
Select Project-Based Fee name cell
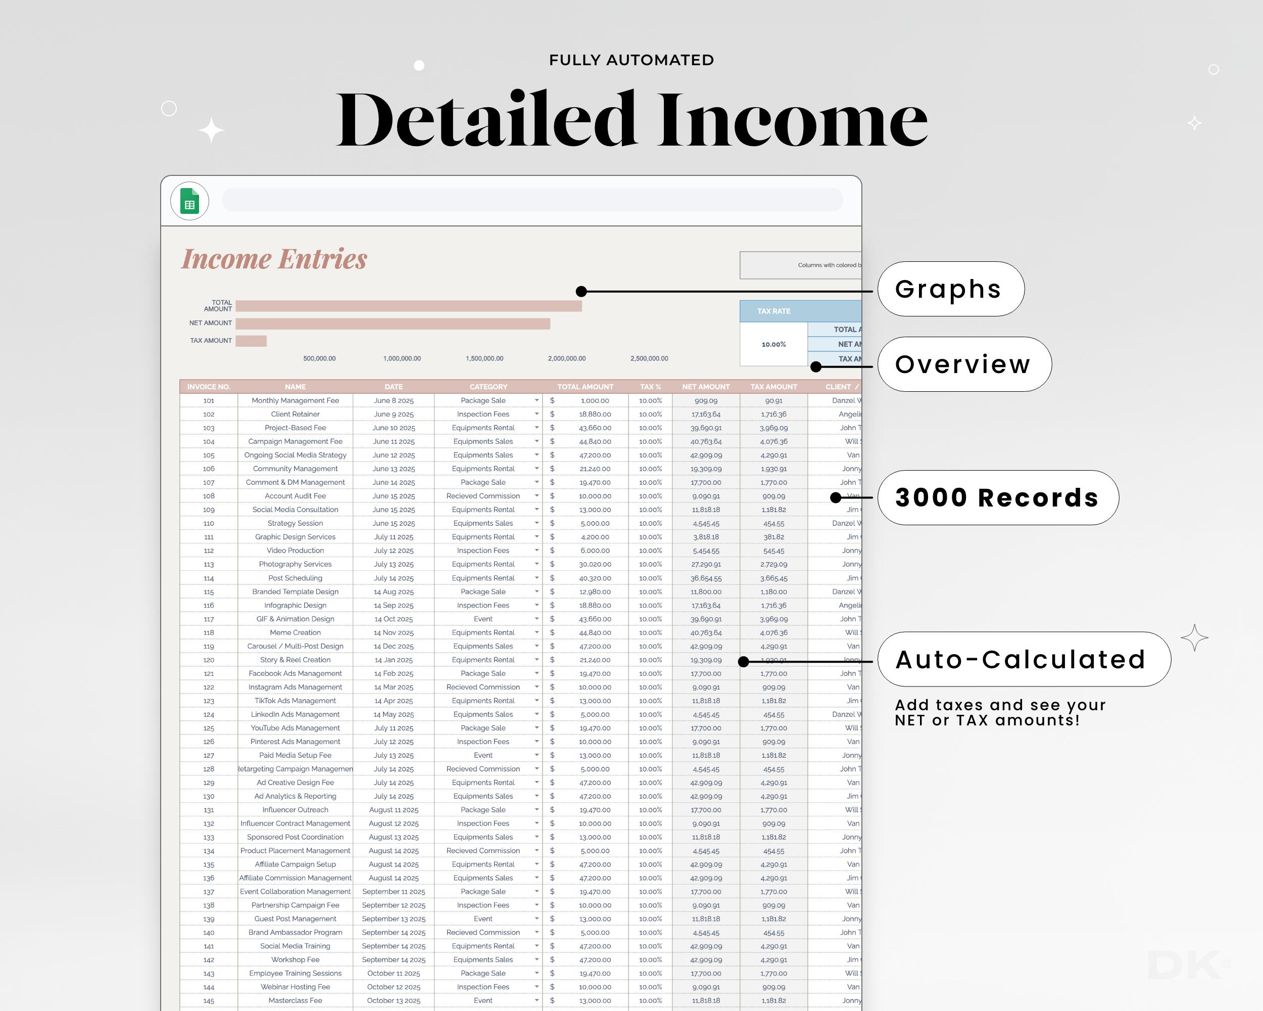tap(295, 428)
